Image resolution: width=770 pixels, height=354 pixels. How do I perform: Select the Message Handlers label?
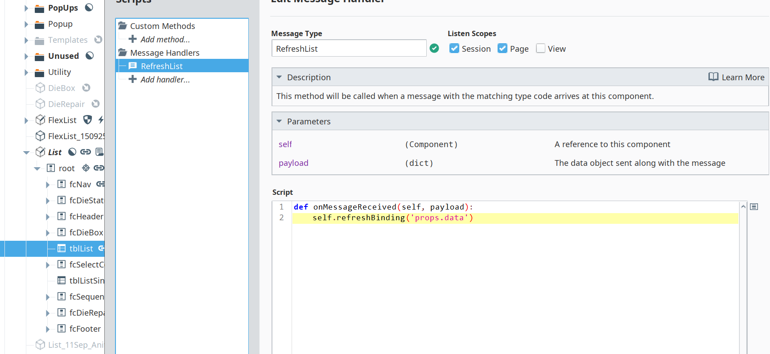point(165,53)
